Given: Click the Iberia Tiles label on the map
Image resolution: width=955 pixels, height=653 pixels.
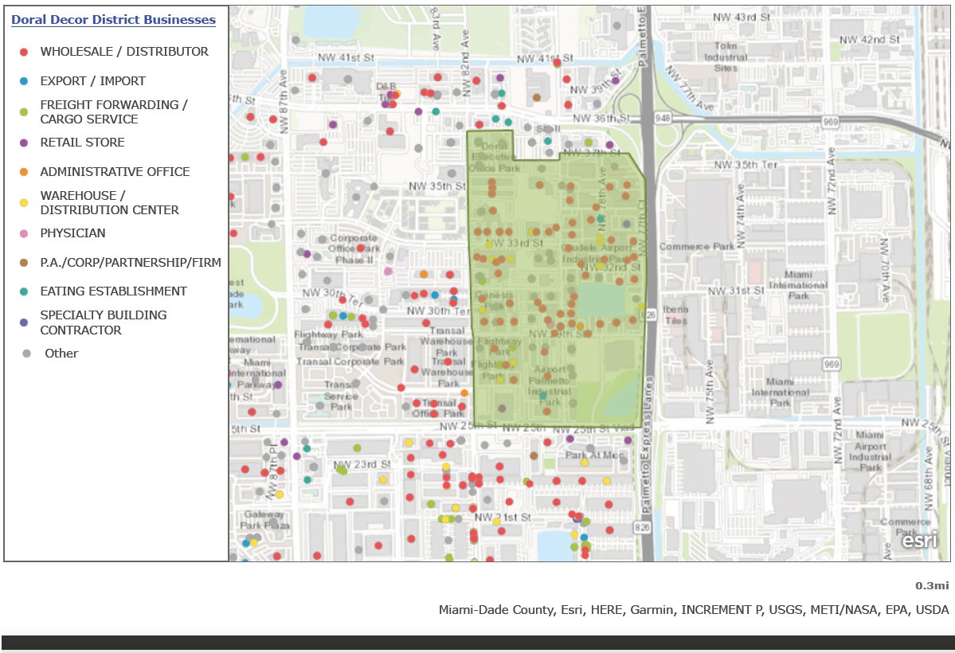Looking at the screenshot, I should click(678, 315).
